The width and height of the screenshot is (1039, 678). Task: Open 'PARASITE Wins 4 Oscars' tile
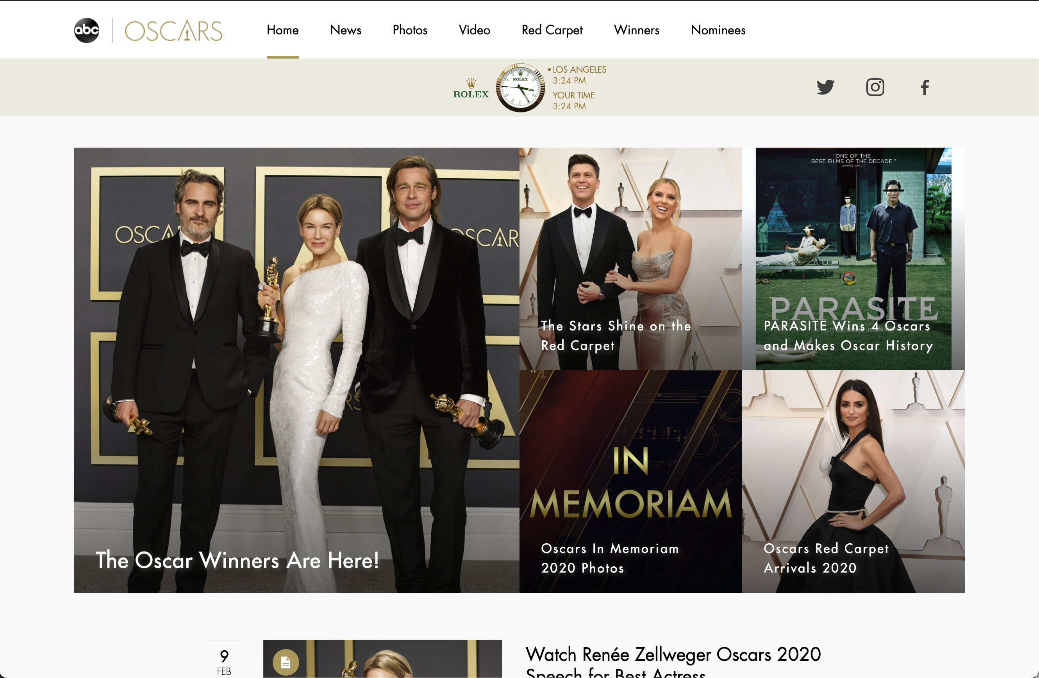[853, 259]
